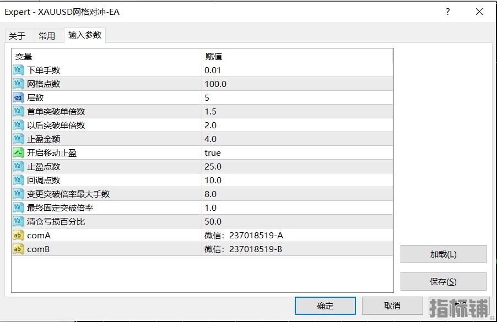Click the icon beside 止盈点数
Screen dimensions: 497x322
18,167
